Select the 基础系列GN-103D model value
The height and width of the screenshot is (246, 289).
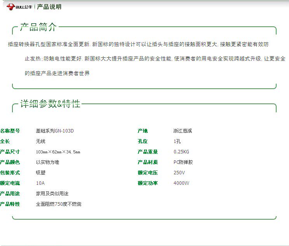[54, 131]
